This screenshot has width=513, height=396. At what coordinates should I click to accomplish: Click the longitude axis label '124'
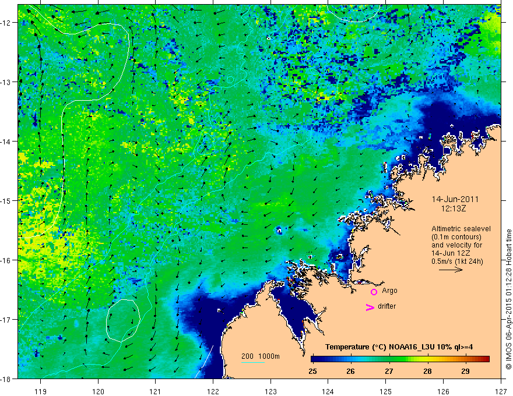tap(328, 391)
